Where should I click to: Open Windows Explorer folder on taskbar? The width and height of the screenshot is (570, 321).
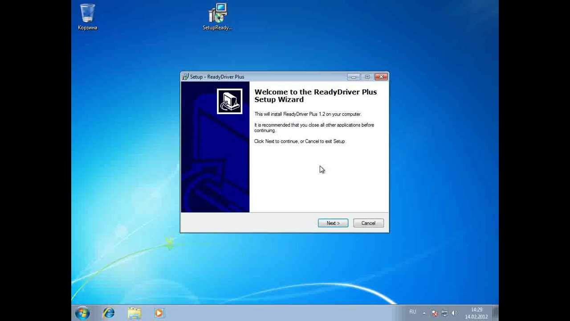coord(134,313)
